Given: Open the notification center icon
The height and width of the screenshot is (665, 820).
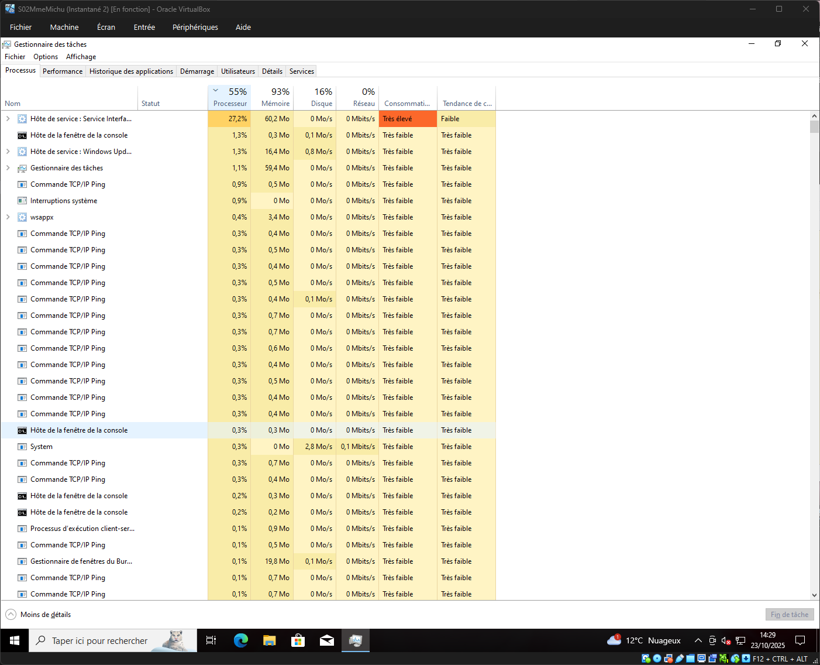Looking at the screenshot, I should pyautogui.click(x=800, y=640).
